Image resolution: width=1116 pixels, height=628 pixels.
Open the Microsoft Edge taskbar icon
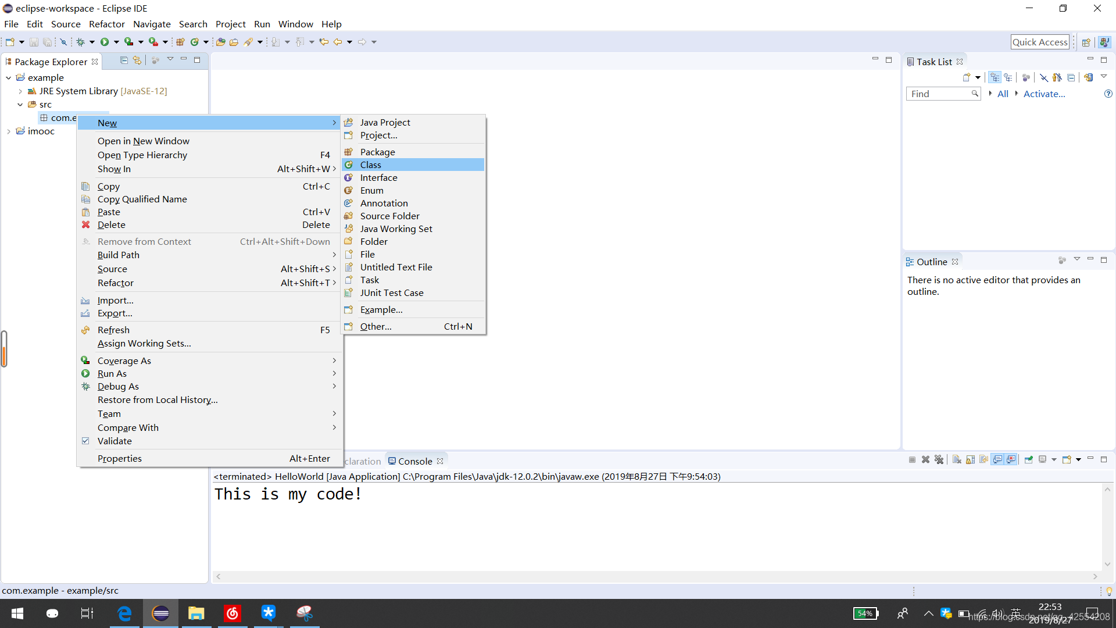[124, 613]
